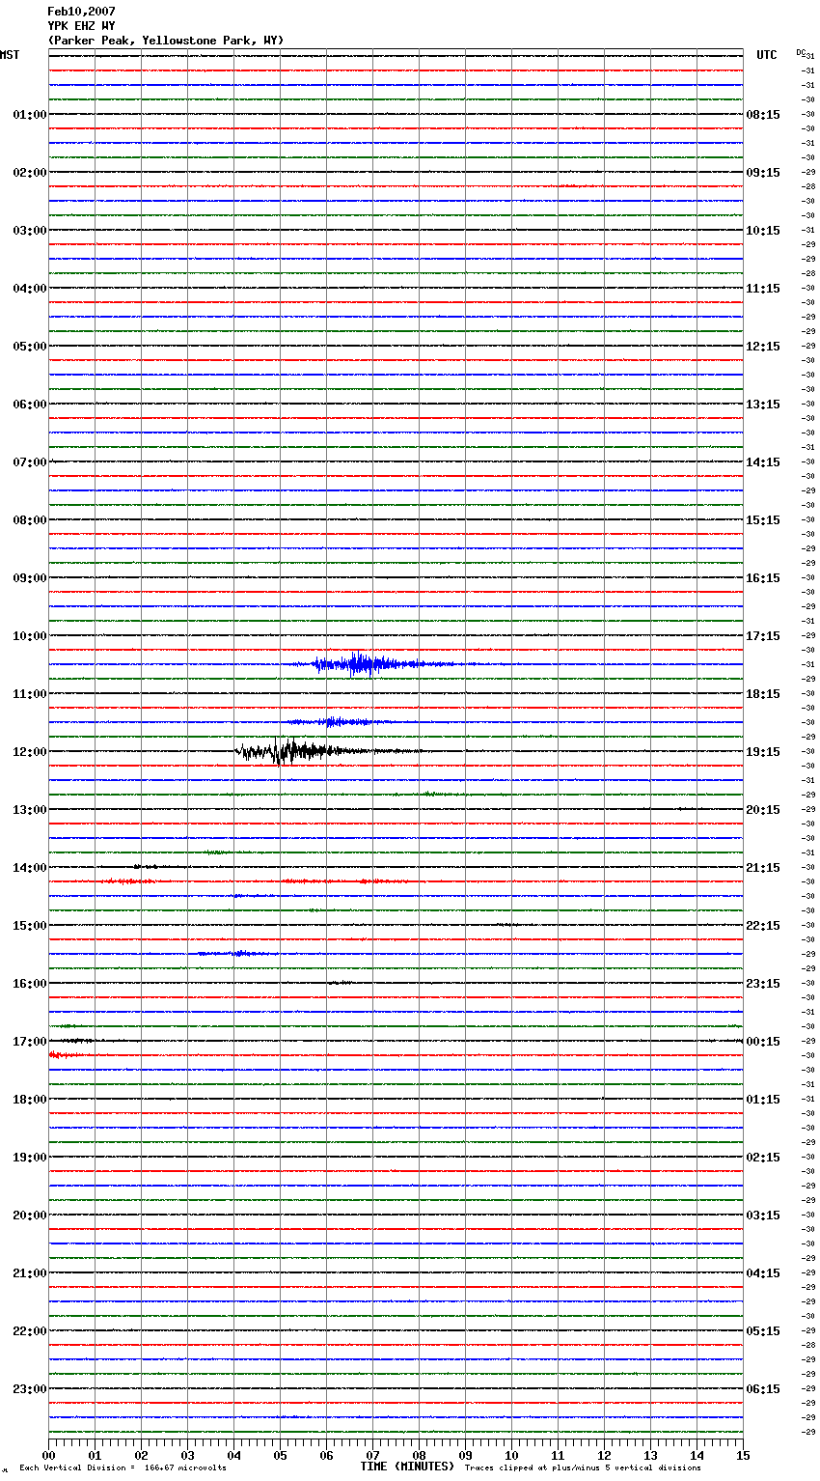Viewport: 820px width, 1481px height.
Task: Select the 23:00 MST row label
Action: (29, 1389)
